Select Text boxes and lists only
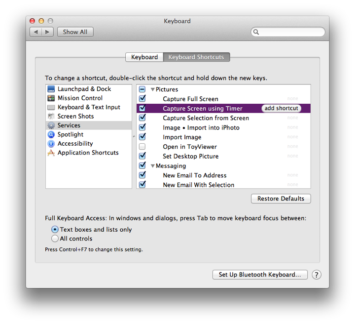Viewport: 355px width, 324px height. tap(55, 230)
